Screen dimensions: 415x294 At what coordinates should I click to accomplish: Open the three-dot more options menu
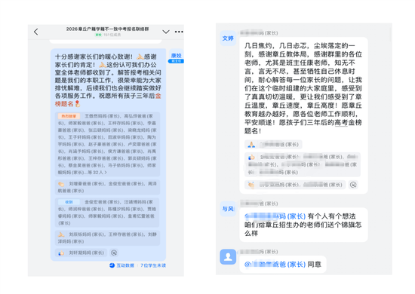coord(179,32)
